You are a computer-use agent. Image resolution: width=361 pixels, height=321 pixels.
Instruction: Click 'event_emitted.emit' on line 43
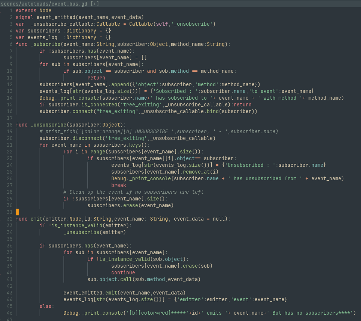[x=90, y=293]
